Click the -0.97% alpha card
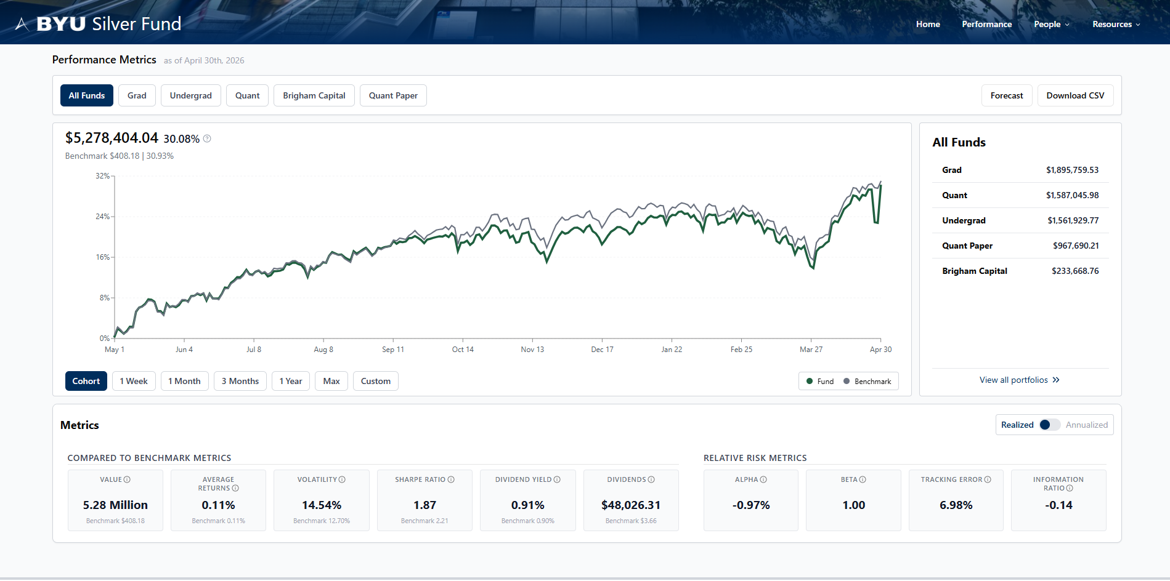 [751, 500]
